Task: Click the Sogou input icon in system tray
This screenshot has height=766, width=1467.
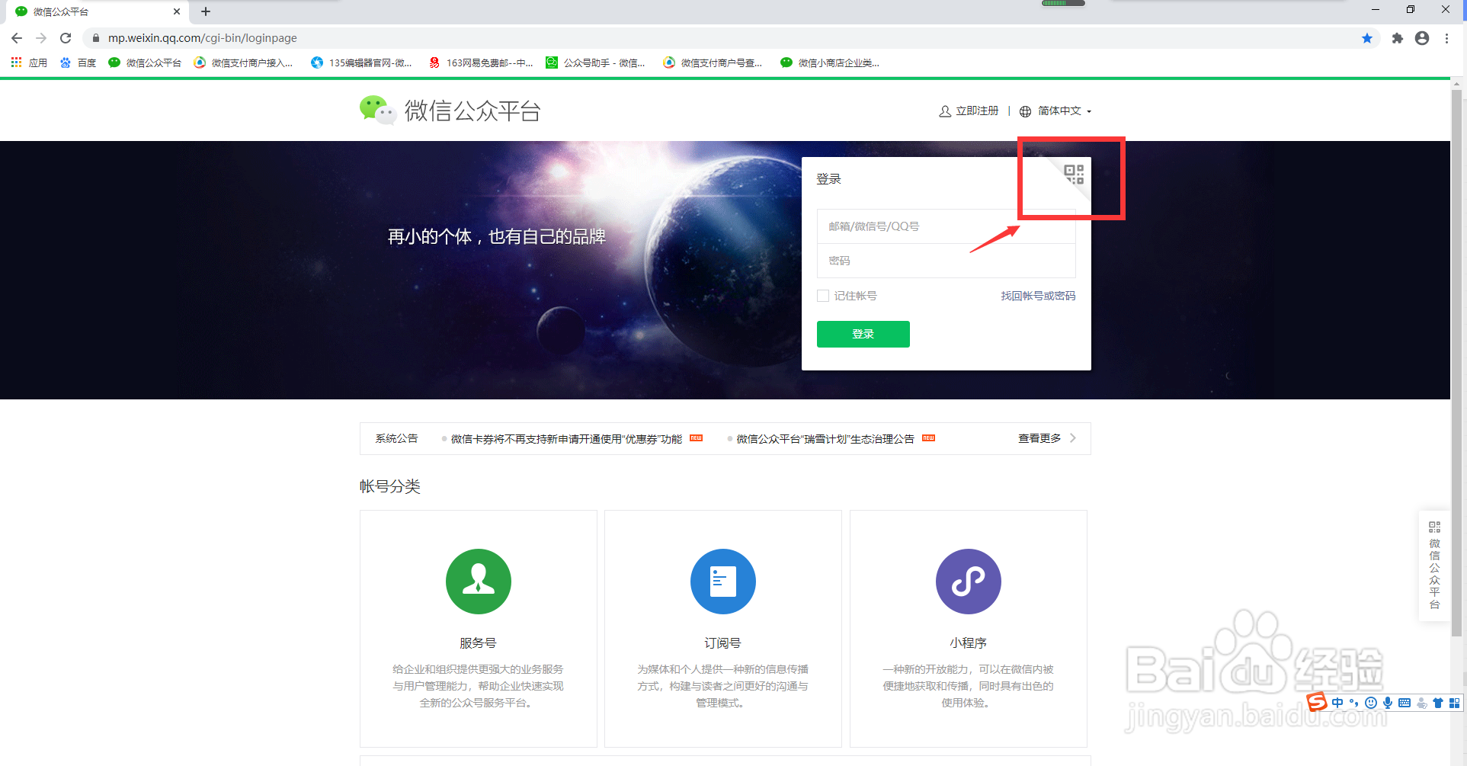Action: tap(1316, 702)
